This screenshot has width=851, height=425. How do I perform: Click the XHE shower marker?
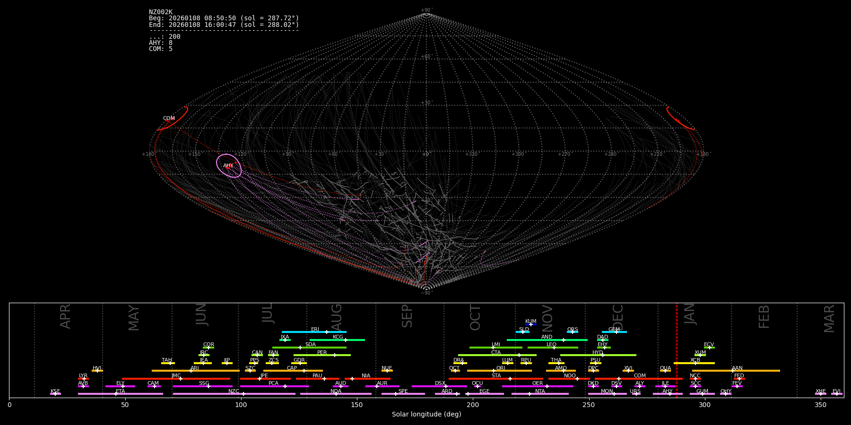(821, 394)
